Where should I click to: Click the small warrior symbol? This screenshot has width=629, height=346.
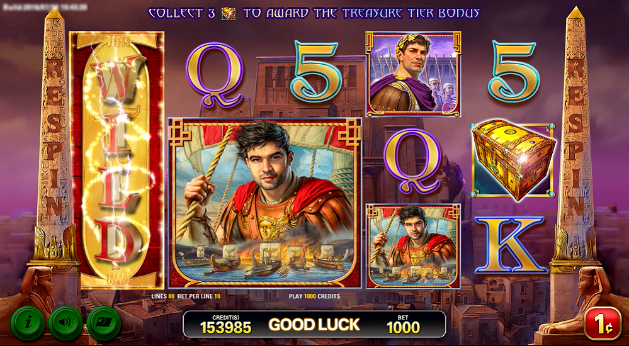(413, 245)
